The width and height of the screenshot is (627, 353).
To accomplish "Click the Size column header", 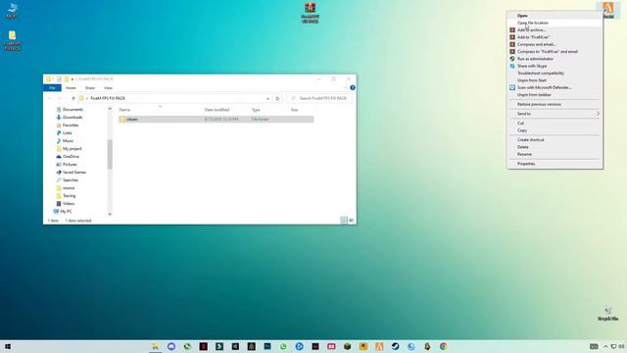I will 294,110.
